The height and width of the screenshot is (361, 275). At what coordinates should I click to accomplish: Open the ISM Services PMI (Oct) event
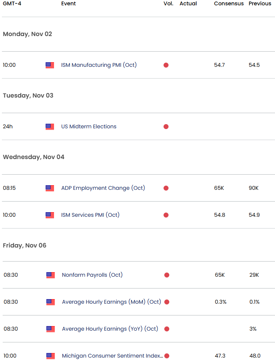90,215
